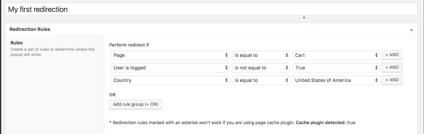Add an AND condition after the Country rule

coord(392,80)
